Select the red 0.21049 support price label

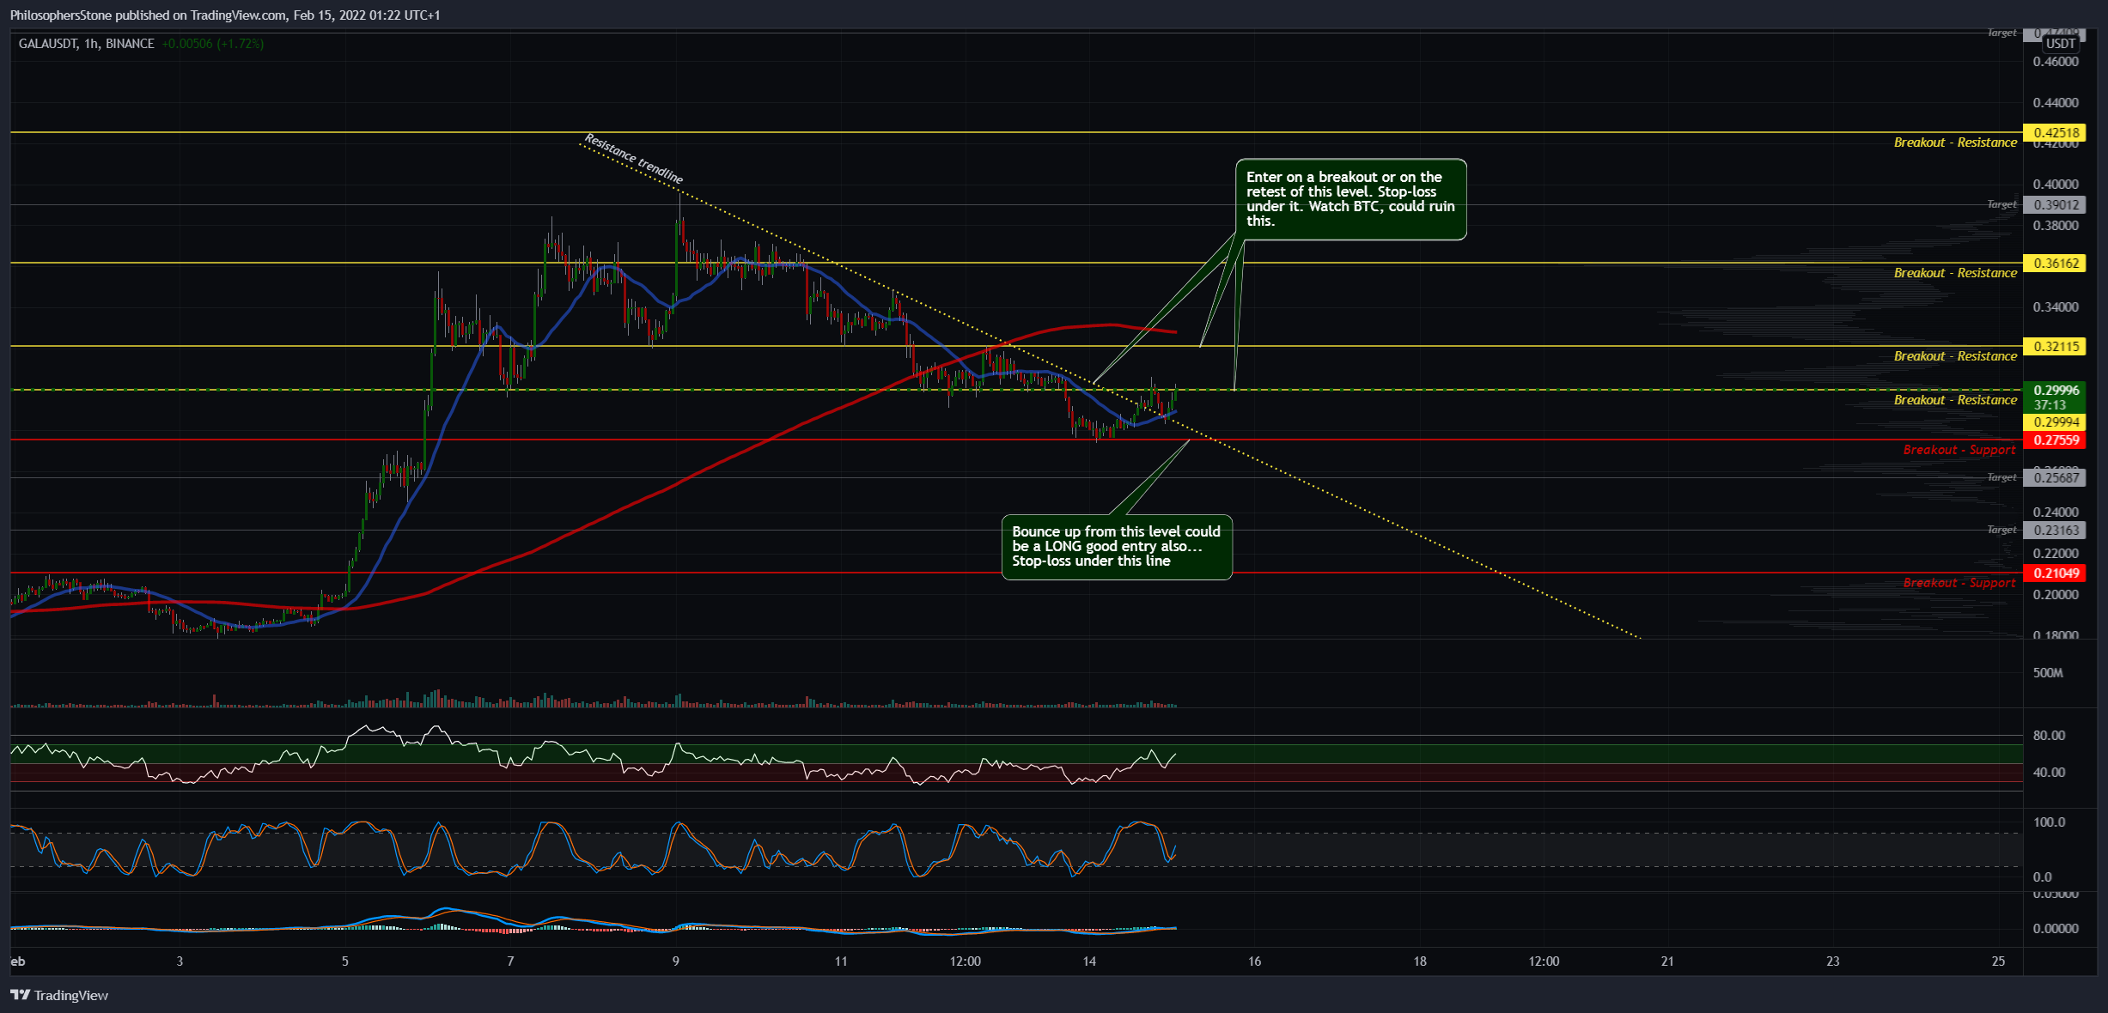[2055, 573]
